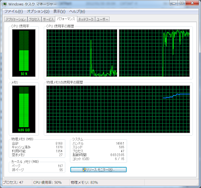
Task: Open the ヘルプ(H) menu
Action: [77, 12]
